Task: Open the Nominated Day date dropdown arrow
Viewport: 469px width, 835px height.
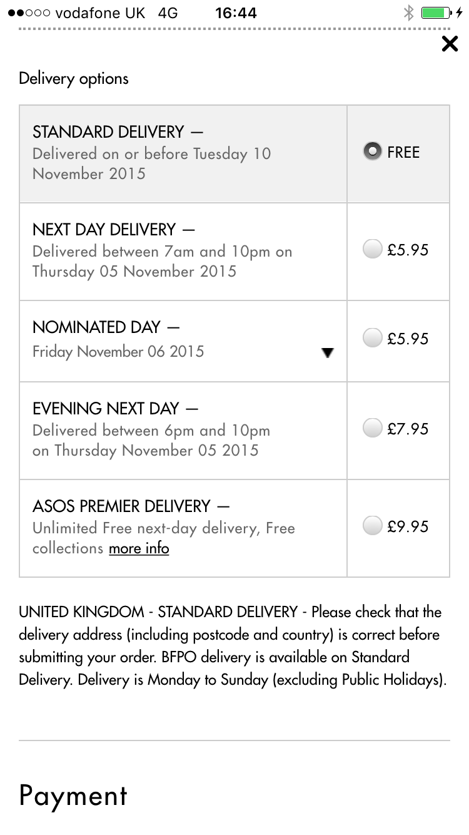Action: click(x=327, y=352)
